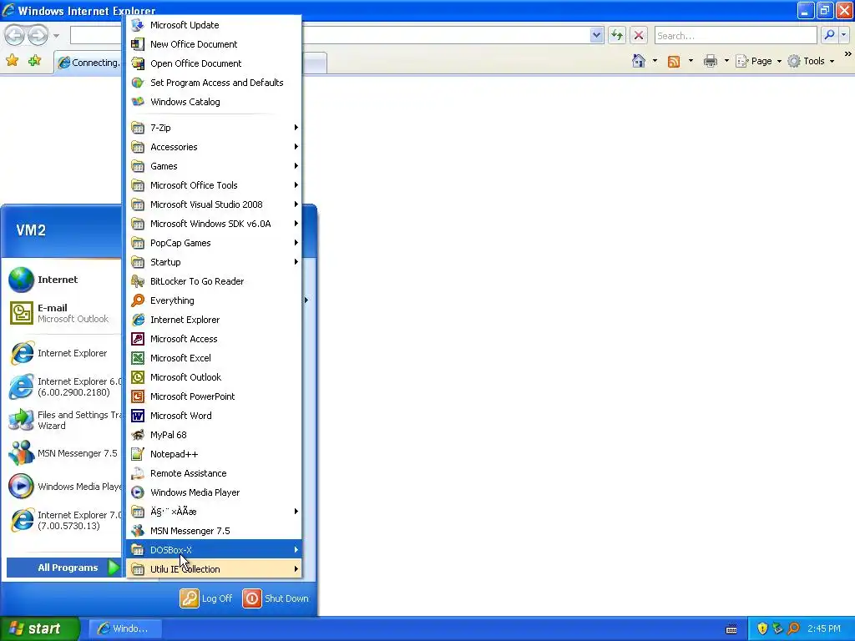
Task: Click the on-screen keyboard taskbar icon
Action: pos(731,629)
